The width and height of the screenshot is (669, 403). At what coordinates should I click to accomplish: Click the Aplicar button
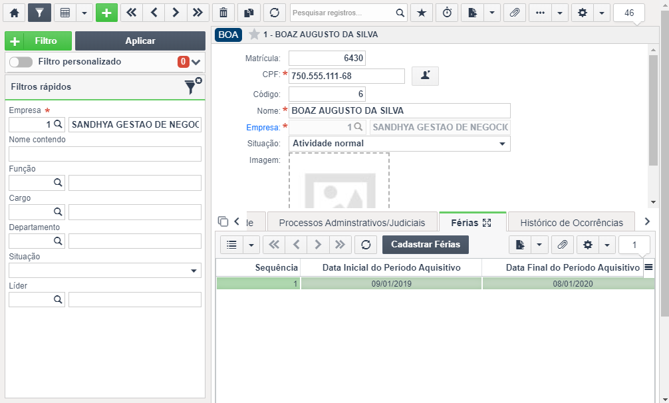140,41
